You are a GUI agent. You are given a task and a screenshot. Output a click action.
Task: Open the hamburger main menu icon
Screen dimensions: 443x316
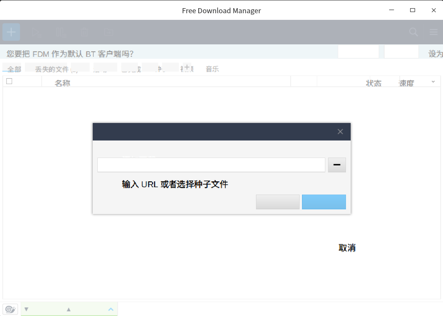[x=433, y=32]
